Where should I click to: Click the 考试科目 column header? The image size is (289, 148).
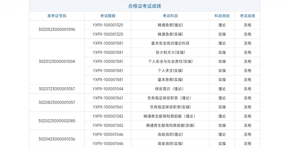[x=170, y=16]
